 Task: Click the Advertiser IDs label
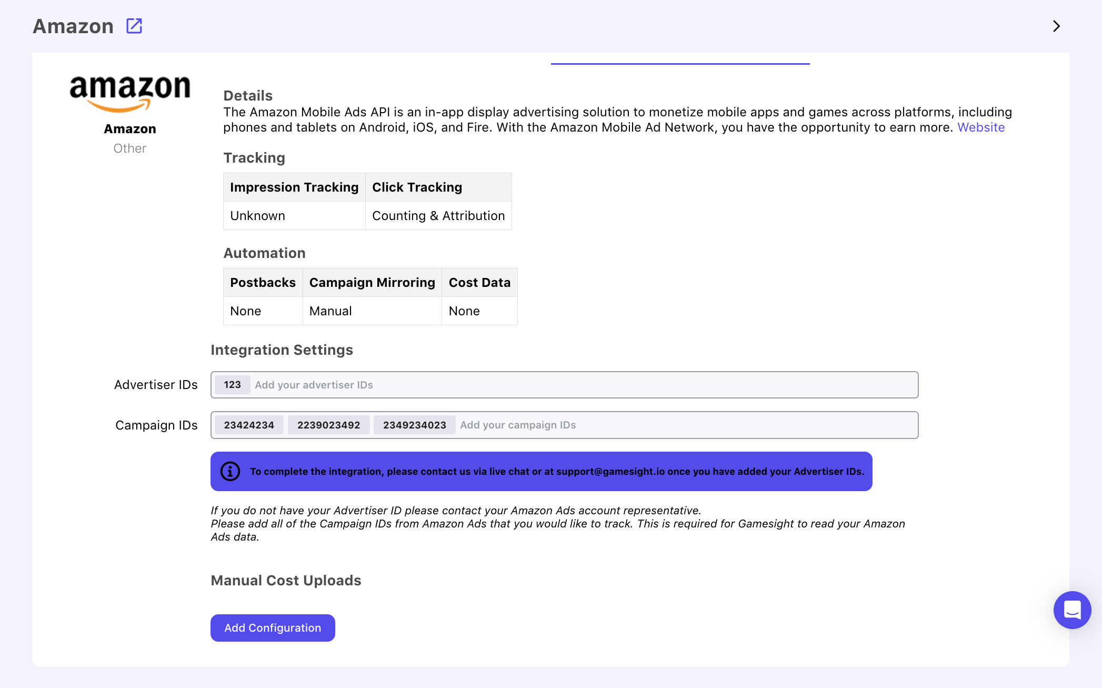tap(156, 385)
